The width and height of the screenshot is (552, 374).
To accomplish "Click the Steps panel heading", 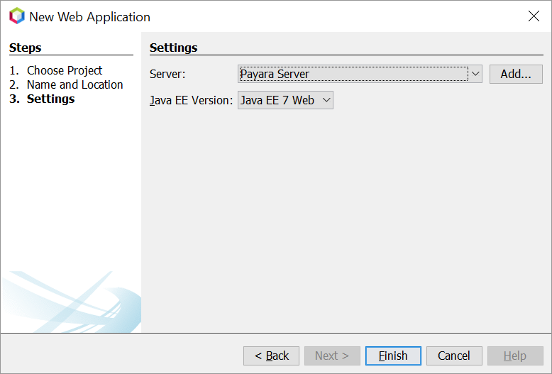I will [x=26, y=48].
